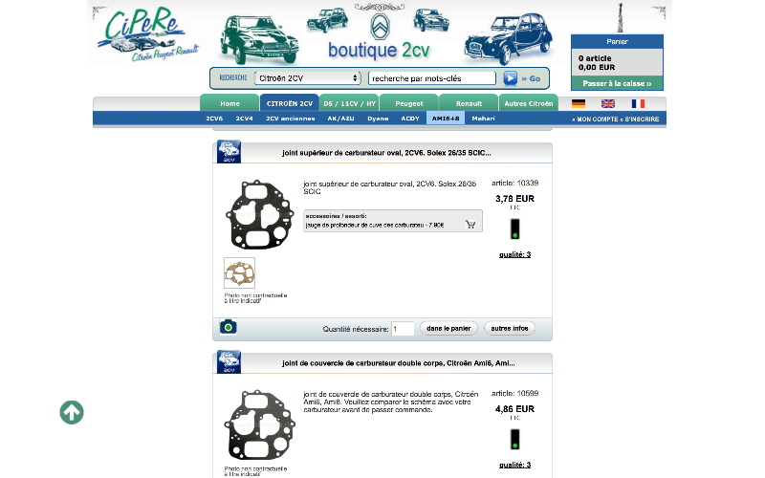The height and width of the screenshot is (478, 765).
Task: Switch site language to German flag
Action: (579, 103)
